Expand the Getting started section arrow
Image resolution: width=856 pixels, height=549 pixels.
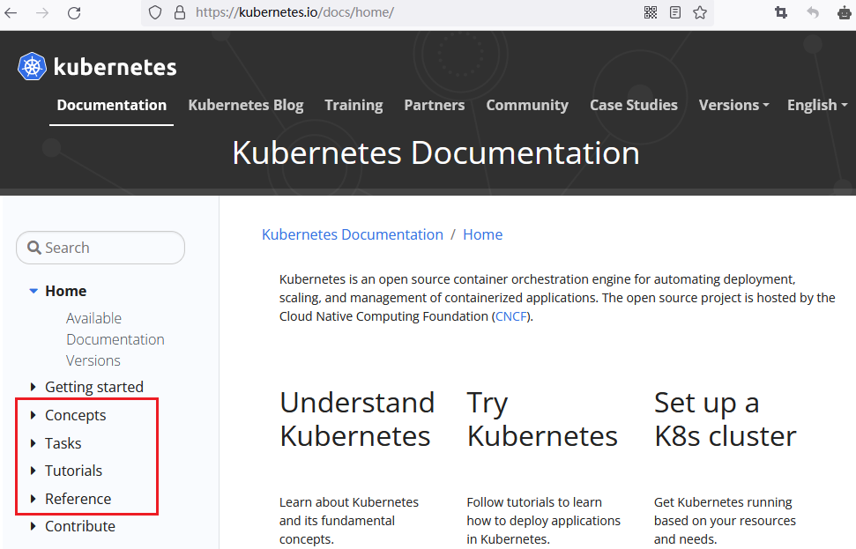point(33,387)
